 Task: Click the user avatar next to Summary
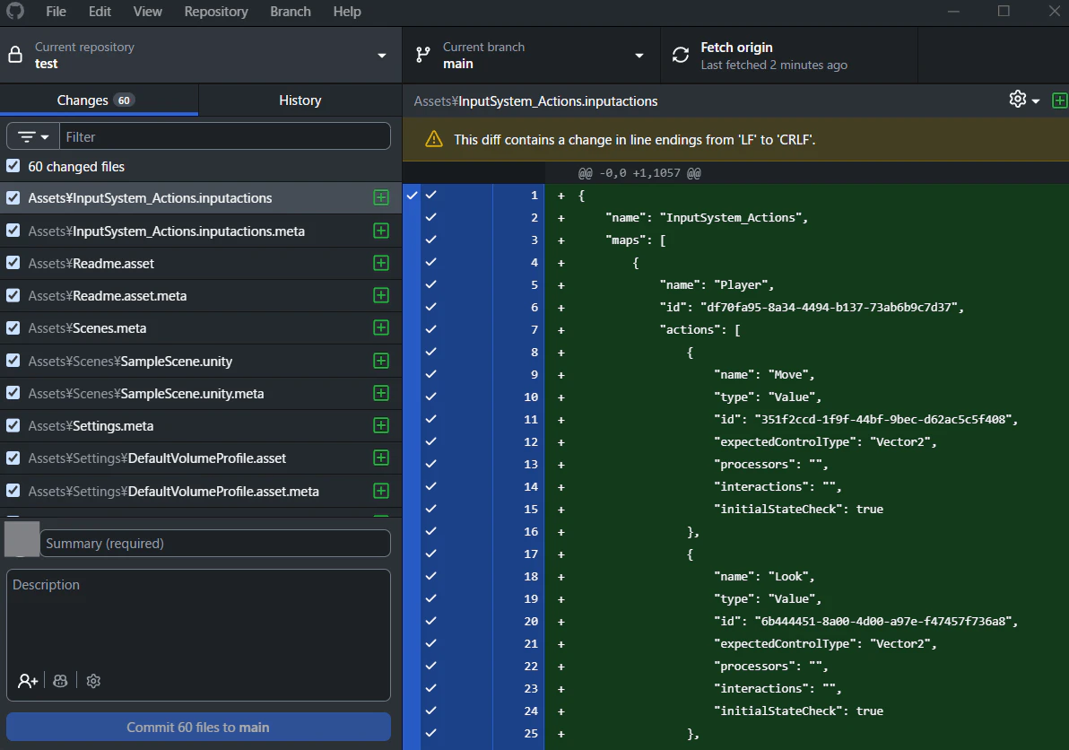click(x=22, y=539)
